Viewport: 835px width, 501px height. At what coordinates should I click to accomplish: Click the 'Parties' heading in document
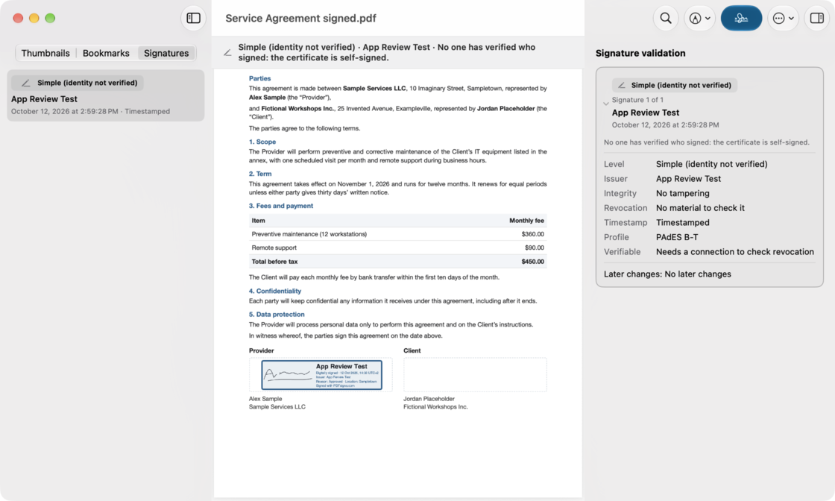coord(260,78)
